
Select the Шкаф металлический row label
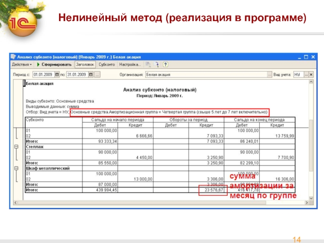tap(48, 168)
